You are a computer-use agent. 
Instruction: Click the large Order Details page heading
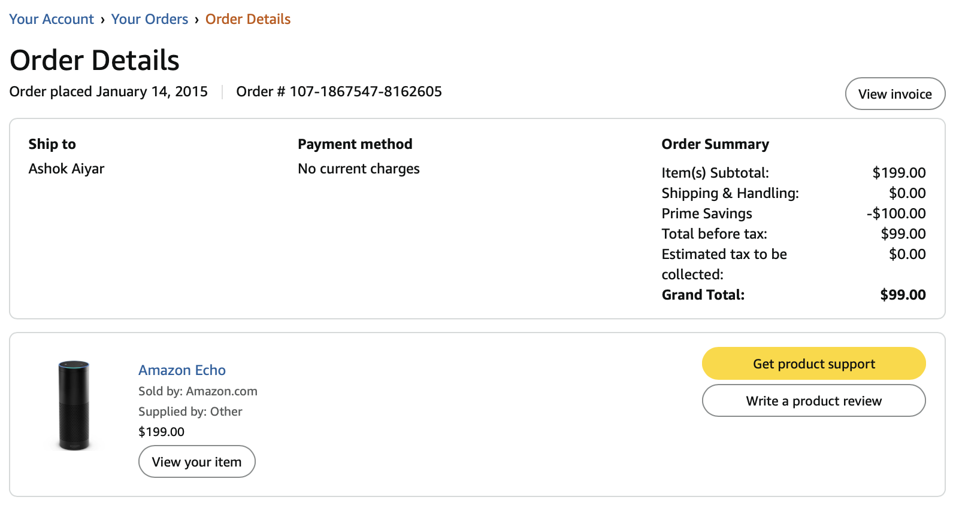(x=95, y=60)
